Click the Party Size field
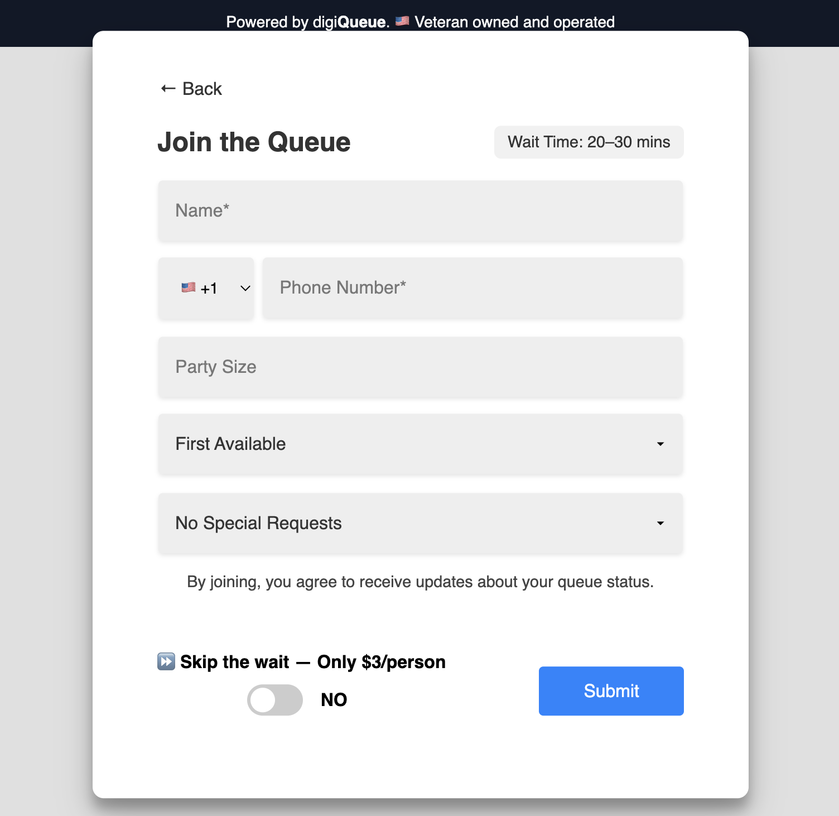 [420, 367]
